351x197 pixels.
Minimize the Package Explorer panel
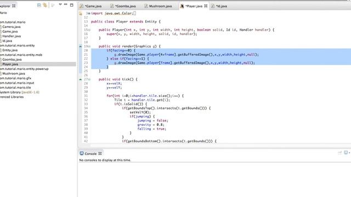click(66, 4)
